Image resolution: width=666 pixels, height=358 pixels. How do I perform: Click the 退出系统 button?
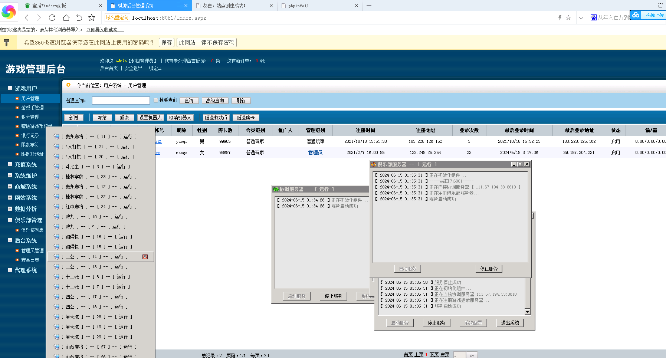click(x=510, y=323)
